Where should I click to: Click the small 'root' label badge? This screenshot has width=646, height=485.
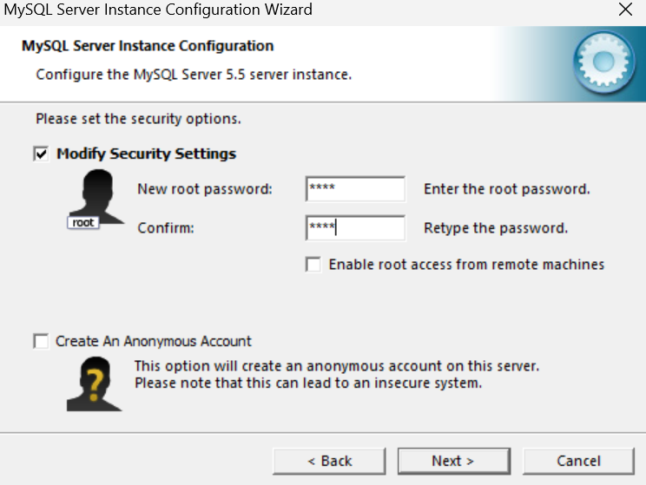point(83,223)
